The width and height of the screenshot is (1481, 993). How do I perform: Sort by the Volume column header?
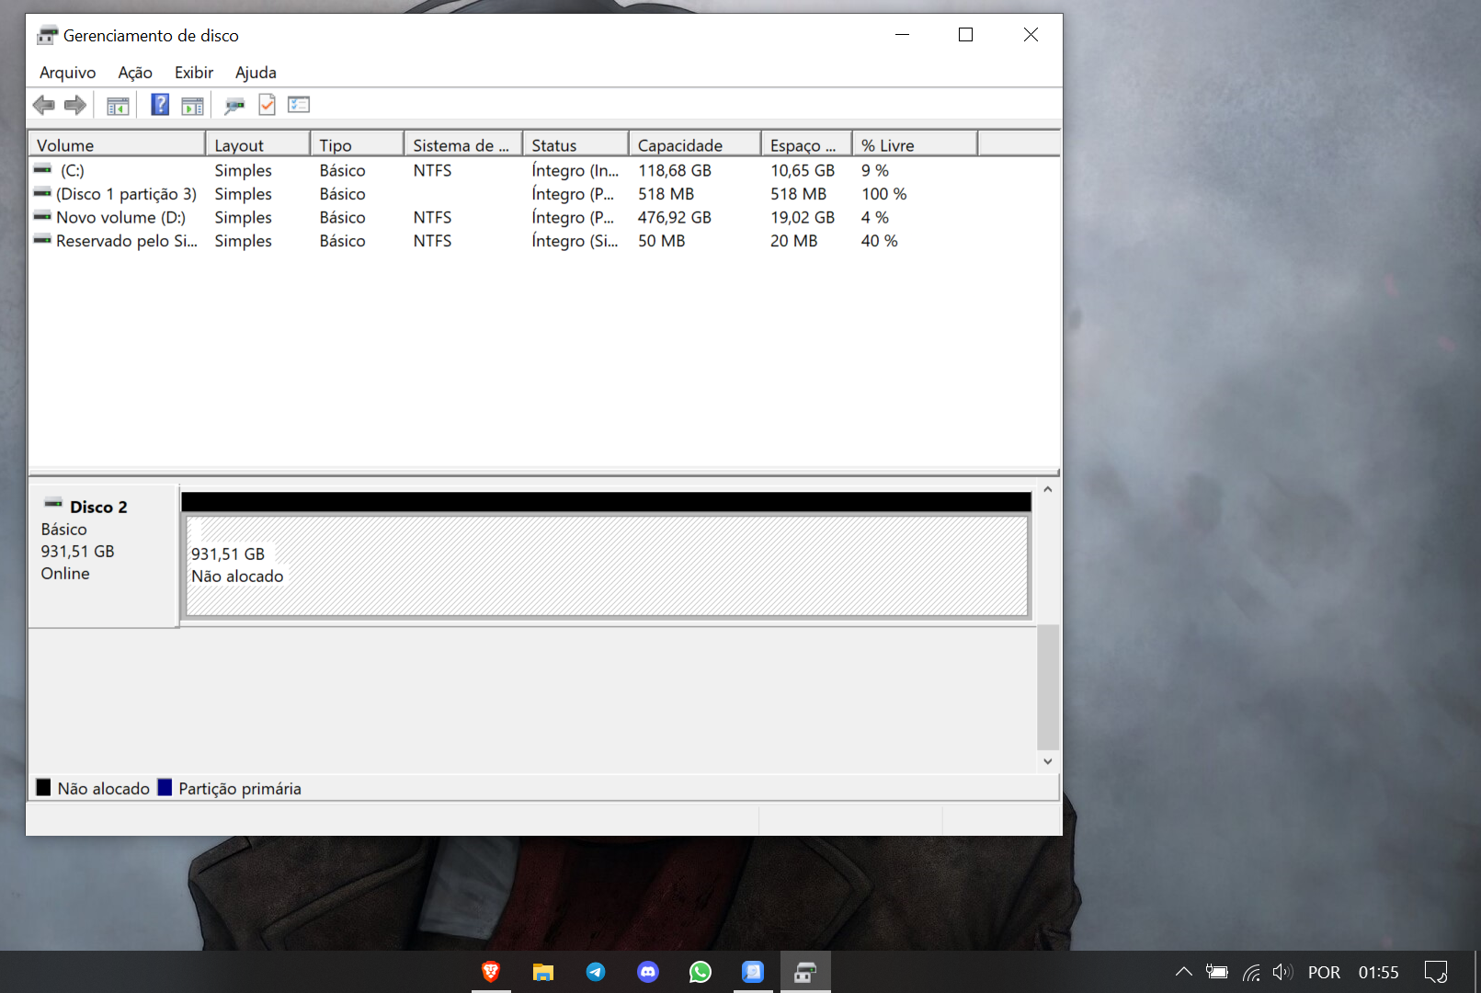tap(118, 145)
